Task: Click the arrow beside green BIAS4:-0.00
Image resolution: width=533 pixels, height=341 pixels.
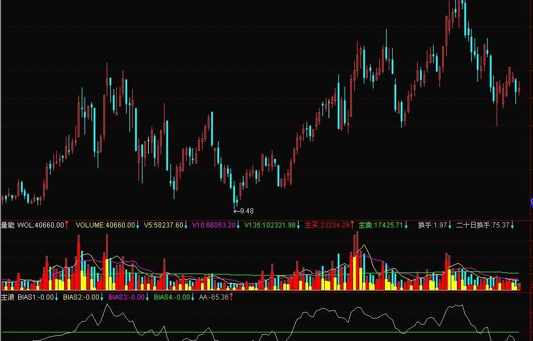Action: pos(192,297)
